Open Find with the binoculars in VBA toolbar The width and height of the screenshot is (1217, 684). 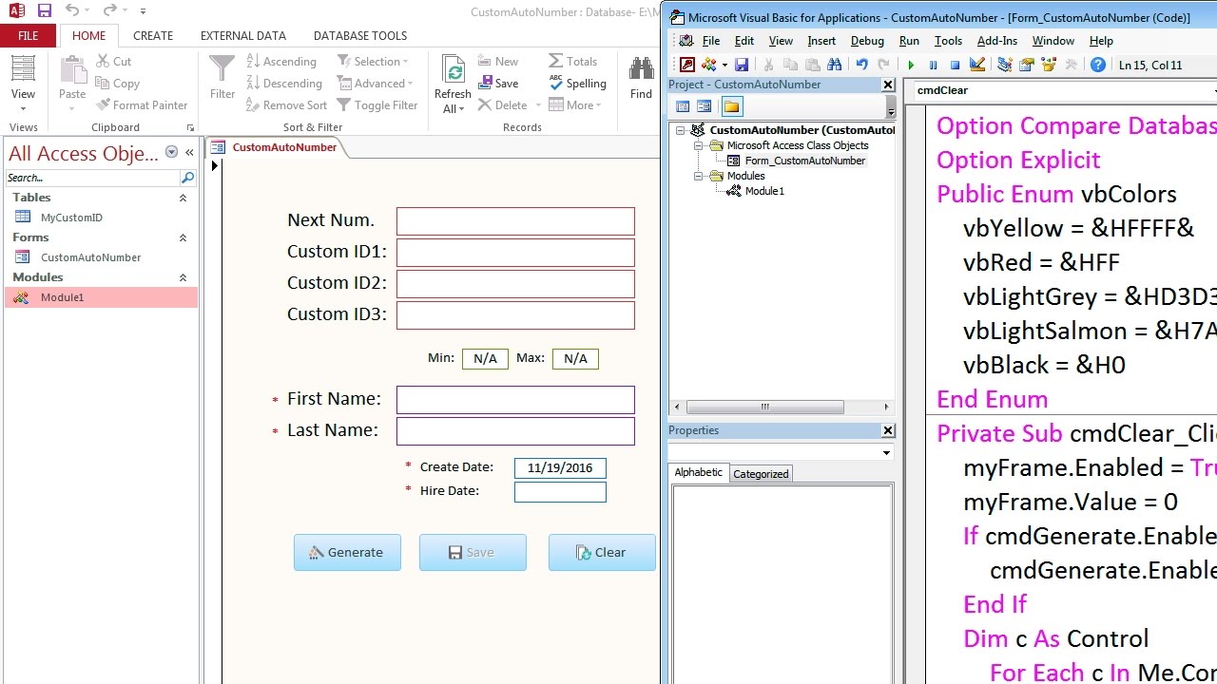coord(834,65)
